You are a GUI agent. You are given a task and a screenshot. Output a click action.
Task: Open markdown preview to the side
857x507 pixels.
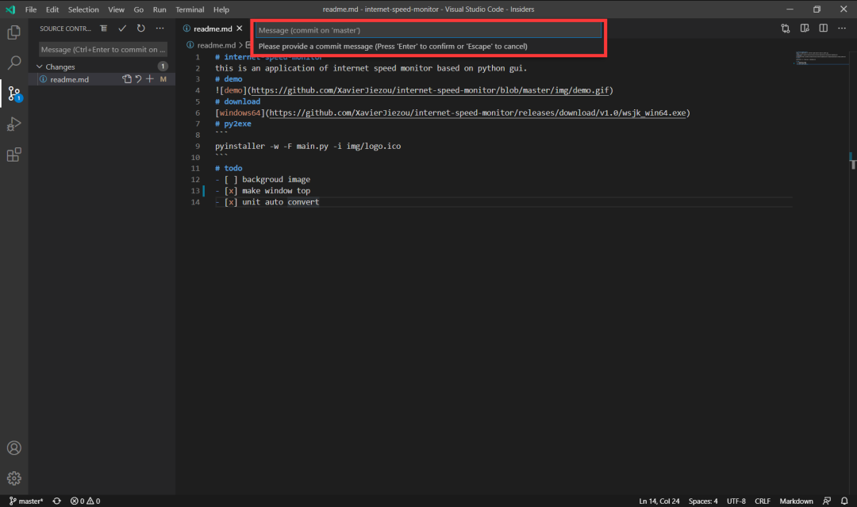point(805,29)
